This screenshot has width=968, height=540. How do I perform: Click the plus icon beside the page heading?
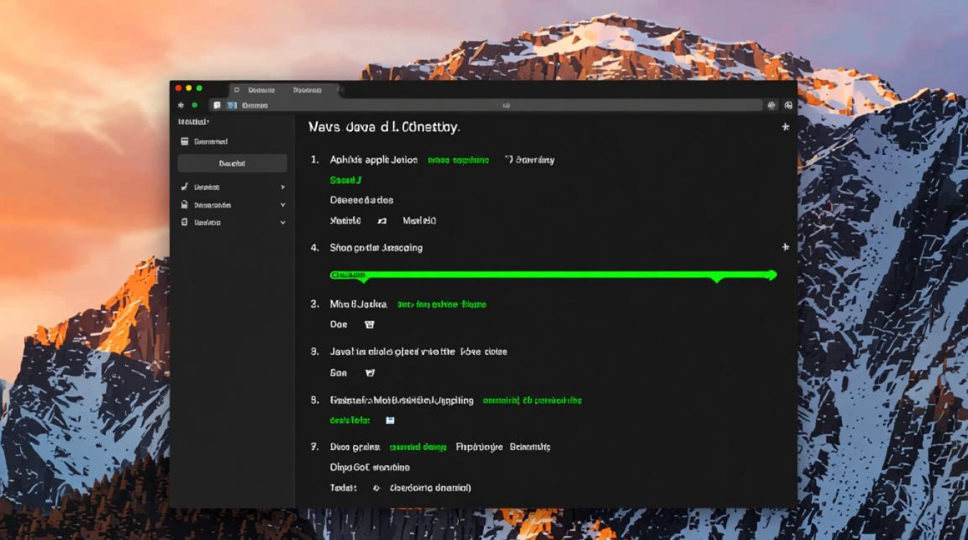click(785, 127)
